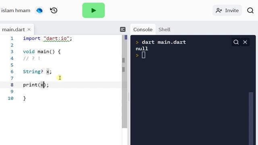Click the // ? ! comment line
Screen dimensions: 258x145
pyautogui.click(x=31, y=58)
